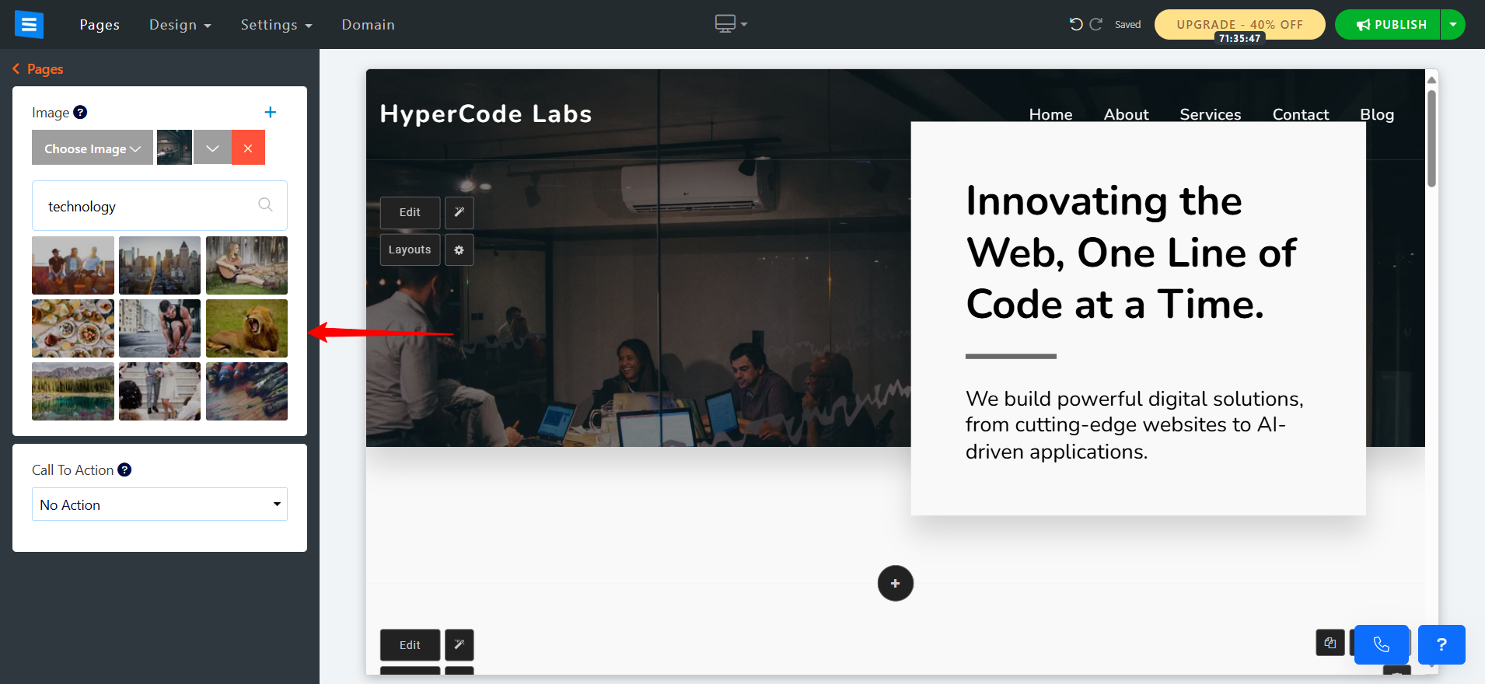Image resolution: width=1485 pixels, height=684 pixels.
Task: Open the Domain menu item
Action: (368, 25)
